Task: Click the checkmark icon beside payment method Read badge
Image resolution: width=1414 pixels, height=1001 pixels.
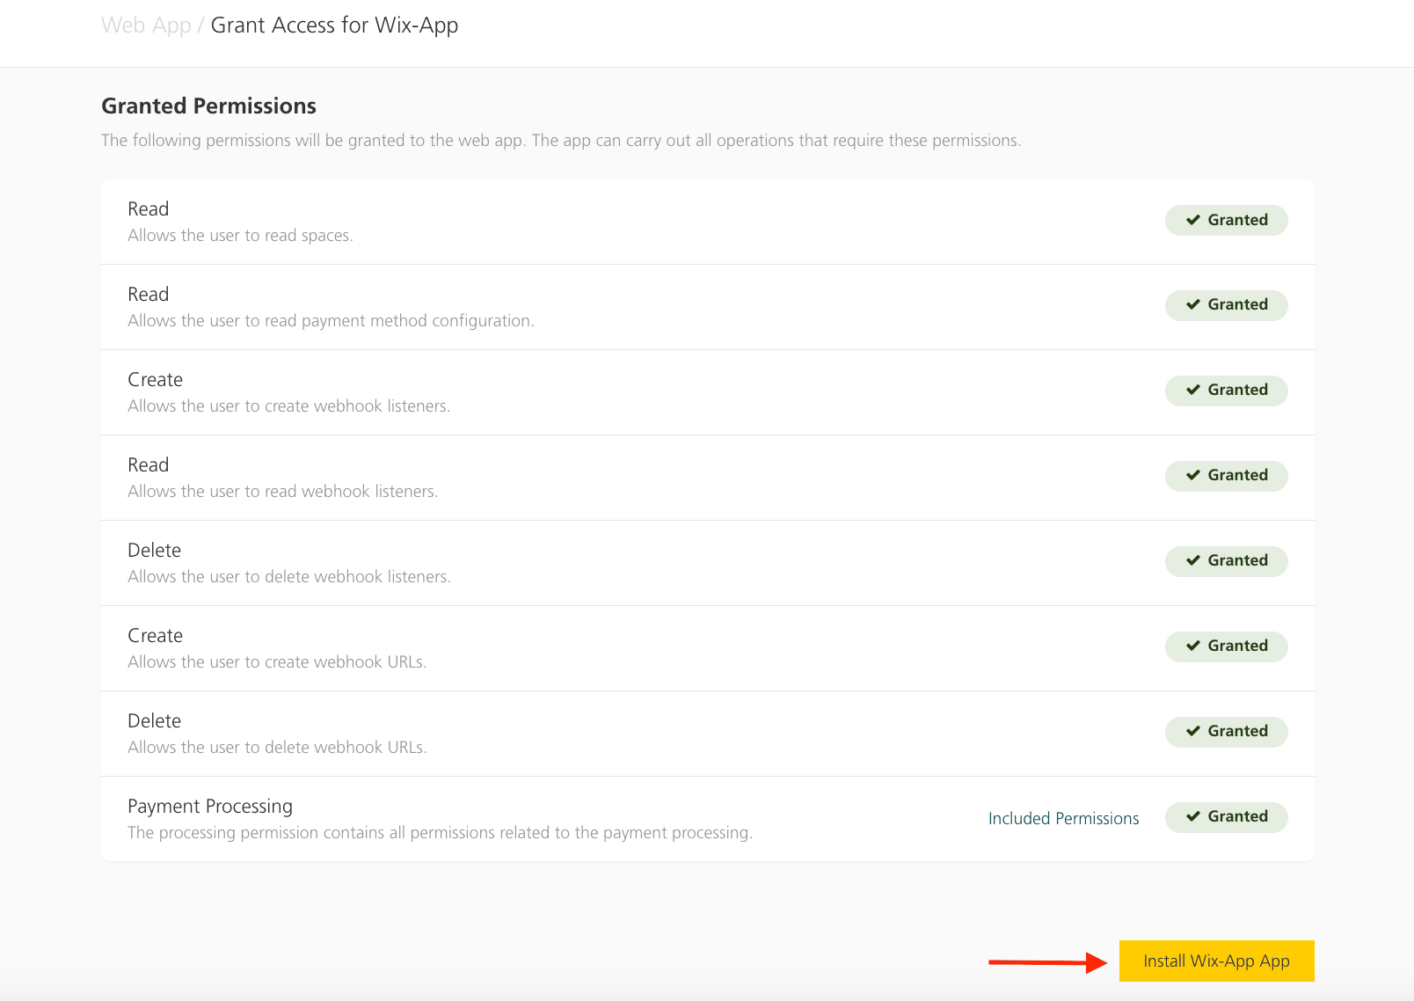Action: [x=1195, y=304]
